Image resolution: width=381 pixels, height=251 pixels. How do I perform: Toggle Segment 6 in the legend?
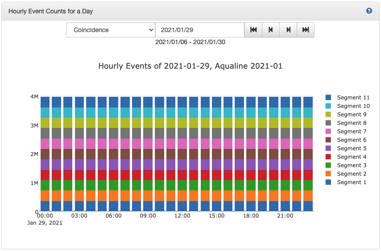(352, 140)
